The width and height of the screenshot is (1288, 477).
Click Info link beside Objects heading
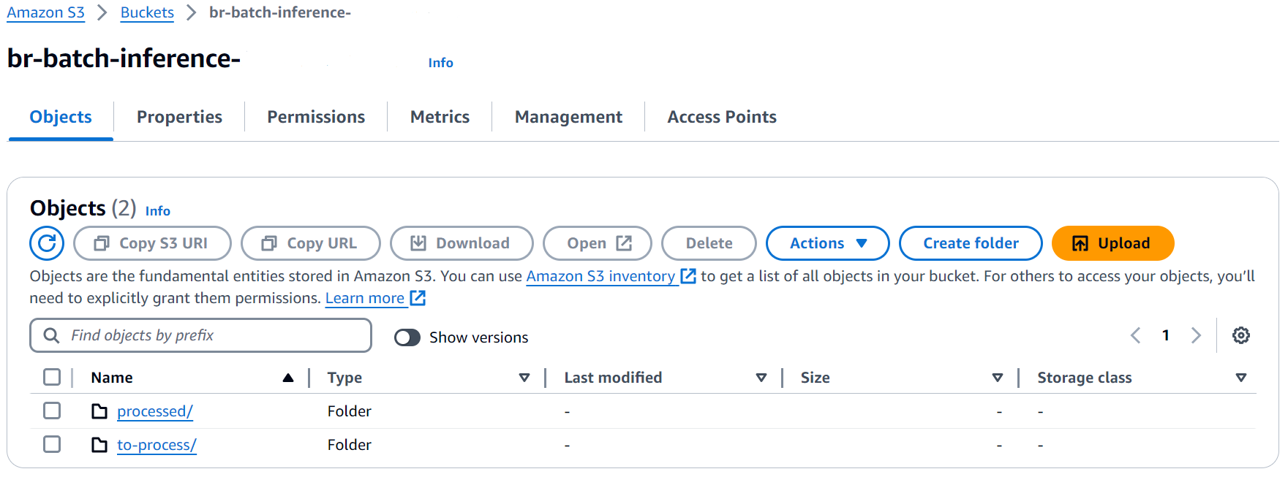[158, 211]
